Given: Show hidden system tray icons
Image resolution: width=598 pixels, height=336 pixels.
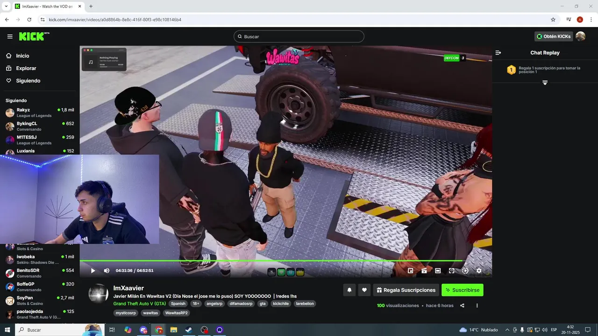Looking at the screenshot, I should (507, 330).
